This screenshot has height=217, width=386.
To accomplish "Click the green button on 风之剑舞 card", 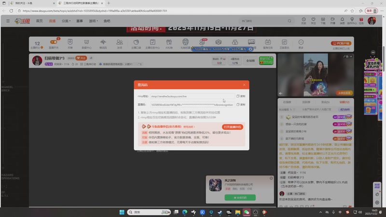I will [240, 198].
